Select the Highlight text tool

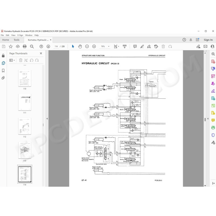[x=142, y=46]
